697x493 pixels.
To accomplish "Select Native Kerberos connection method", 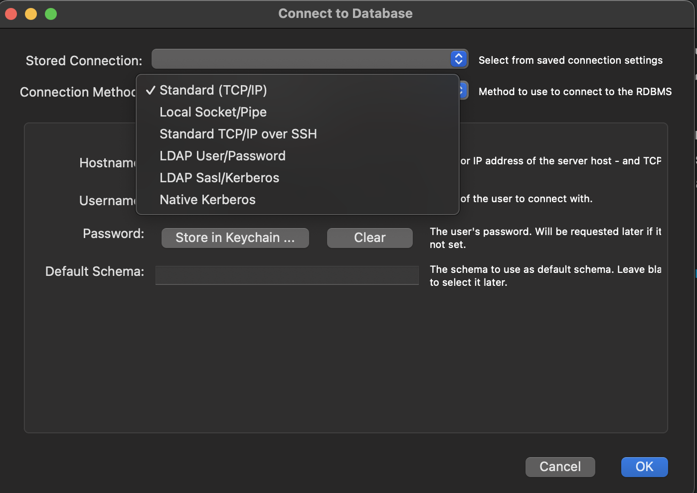I will (x=207, y=200).
